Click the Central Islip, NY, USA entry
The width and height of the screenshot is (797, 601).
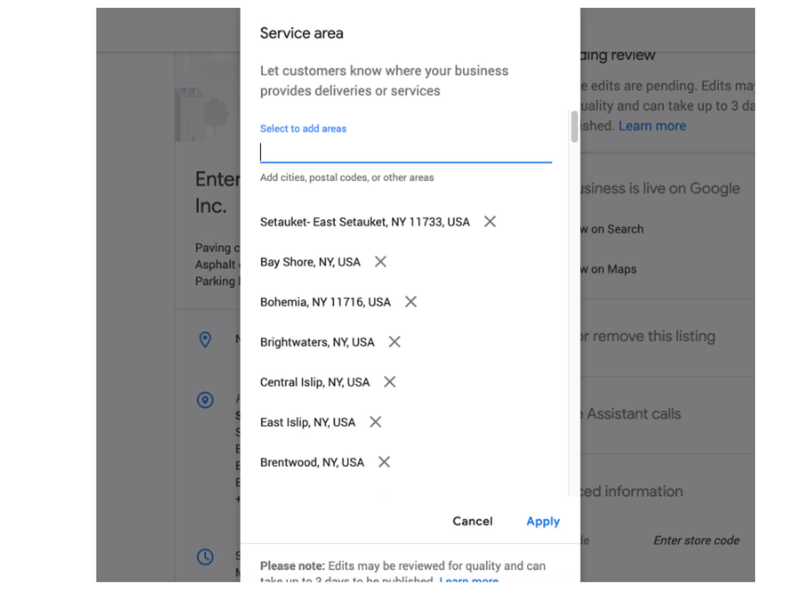(314, 382)
